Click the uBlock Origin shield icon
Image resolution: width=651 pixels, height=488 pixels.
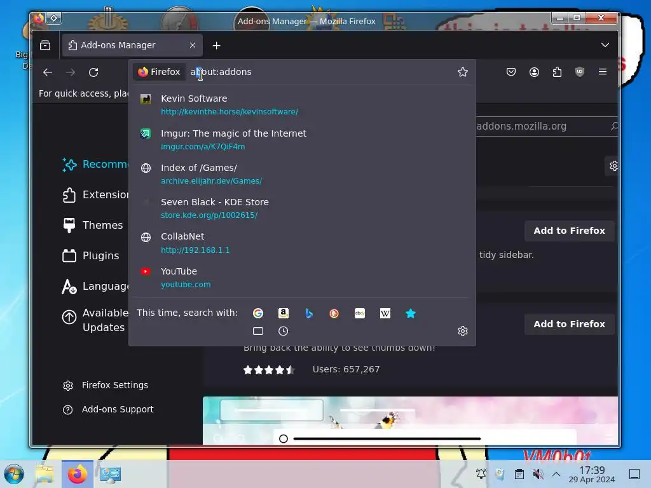(580, 72)
